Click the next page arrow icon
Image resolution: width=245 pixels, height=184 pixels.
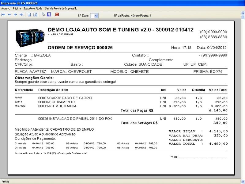[x=15, y=14]
